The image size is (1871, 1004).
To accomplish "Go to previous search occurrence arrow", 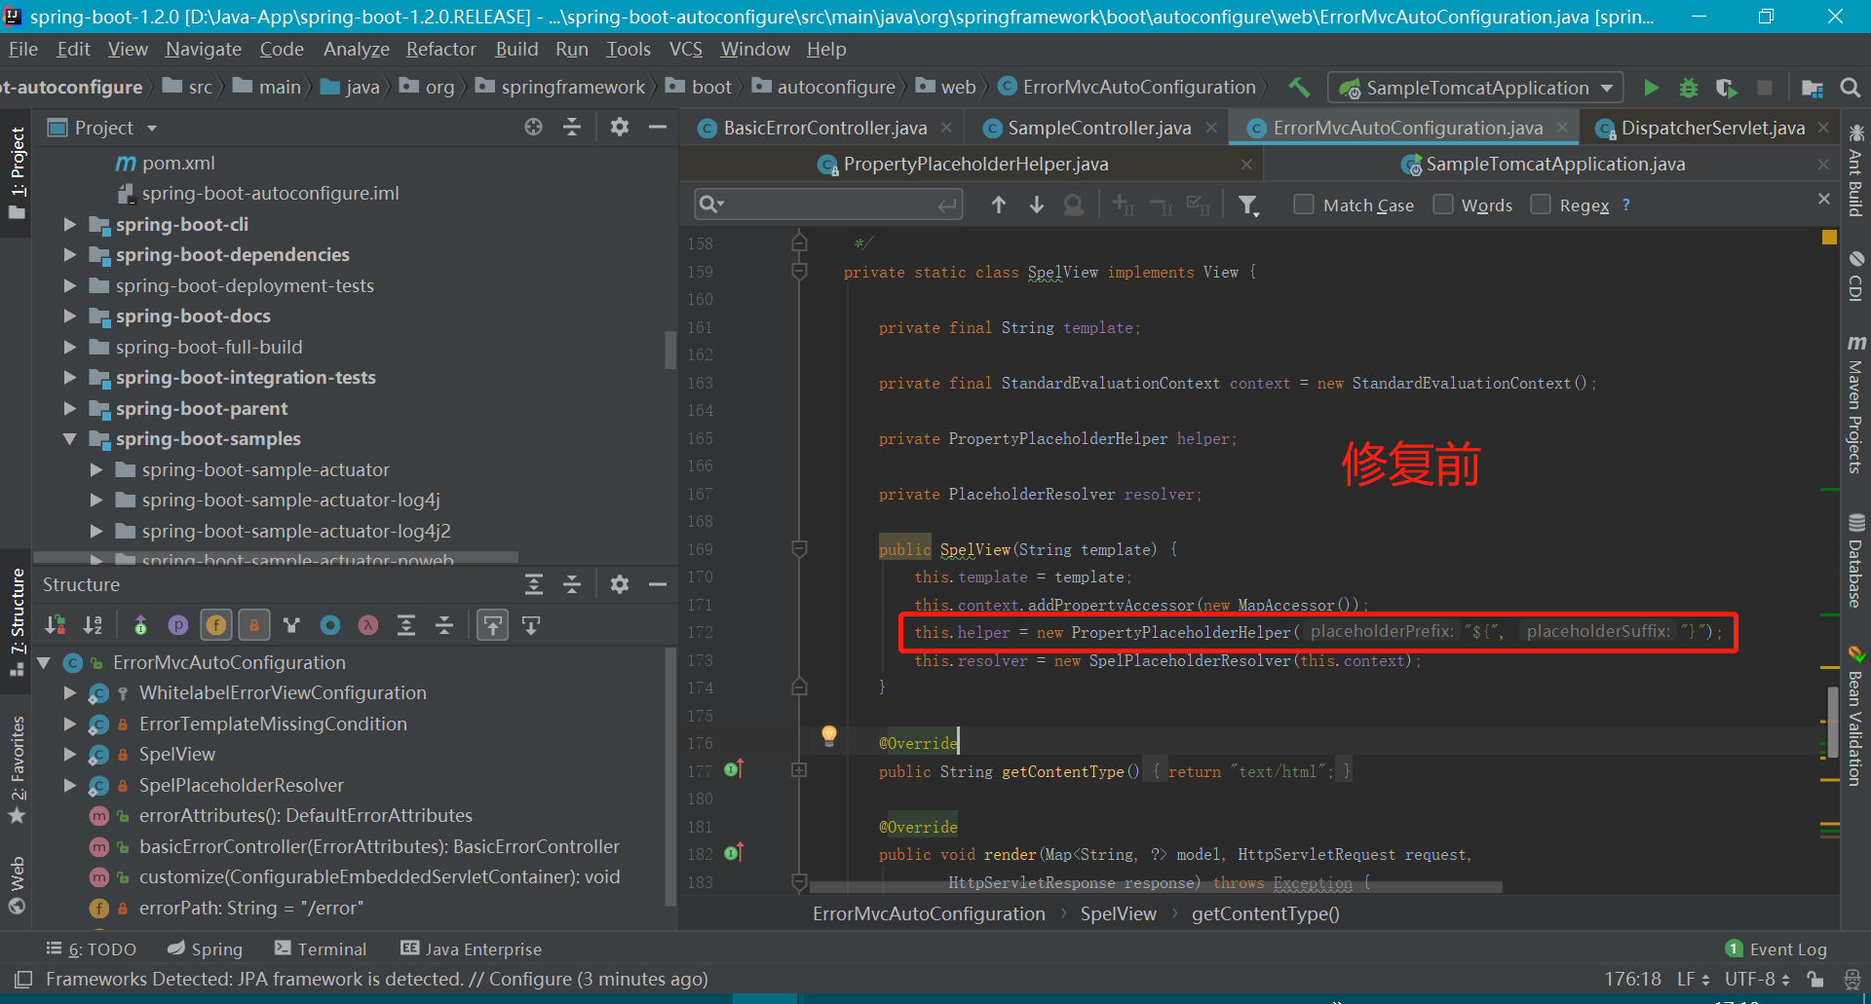I will point(999,205).
